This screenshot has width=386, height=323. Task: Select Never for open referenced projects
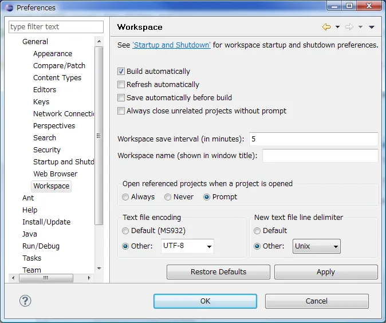pyautogui.click(x=168, y=197)
